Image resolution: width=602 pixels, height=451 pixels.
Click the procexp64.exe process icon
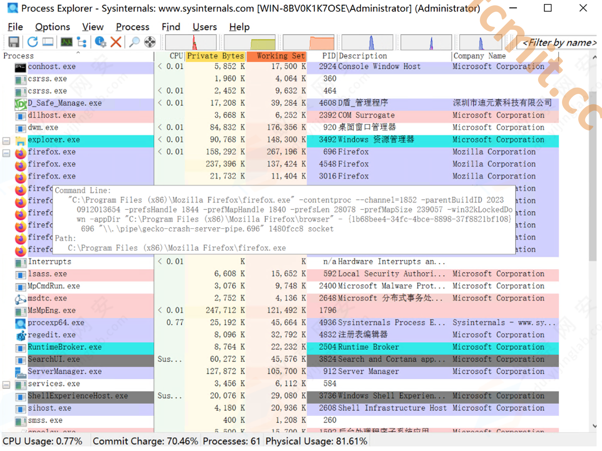point(20,323)
